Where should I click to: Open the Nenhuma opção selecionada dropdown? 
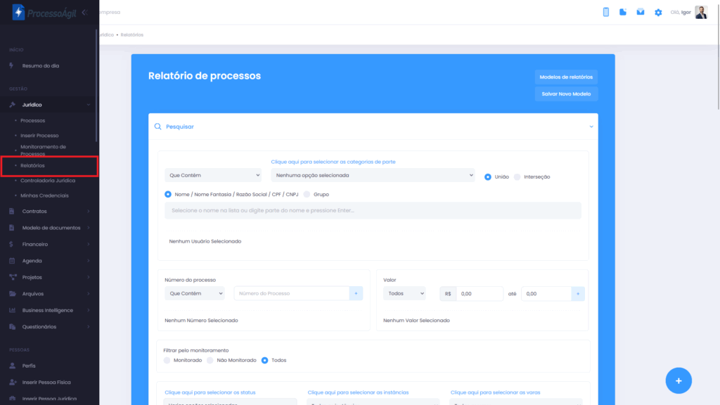tap(373, 175)
